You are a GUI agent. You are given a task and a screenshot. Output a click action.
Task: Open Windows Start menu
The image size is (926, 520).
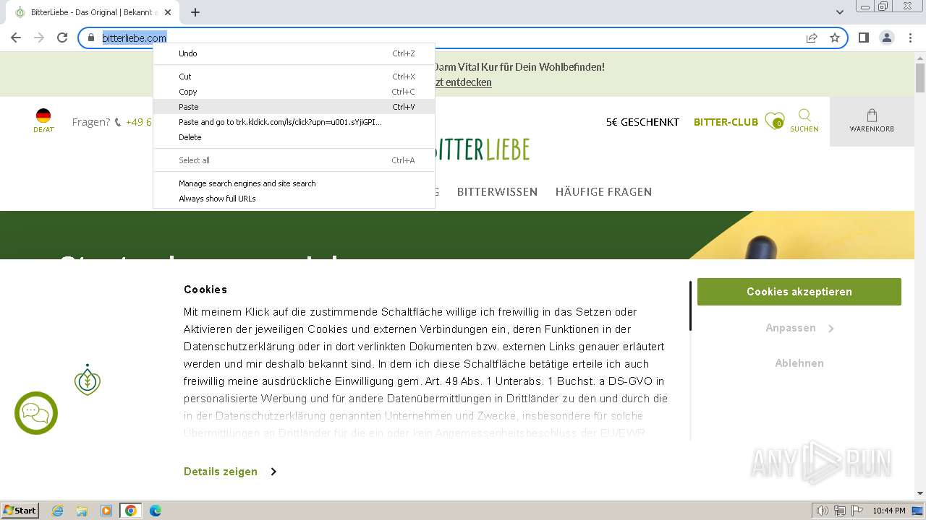coord(20,511)
